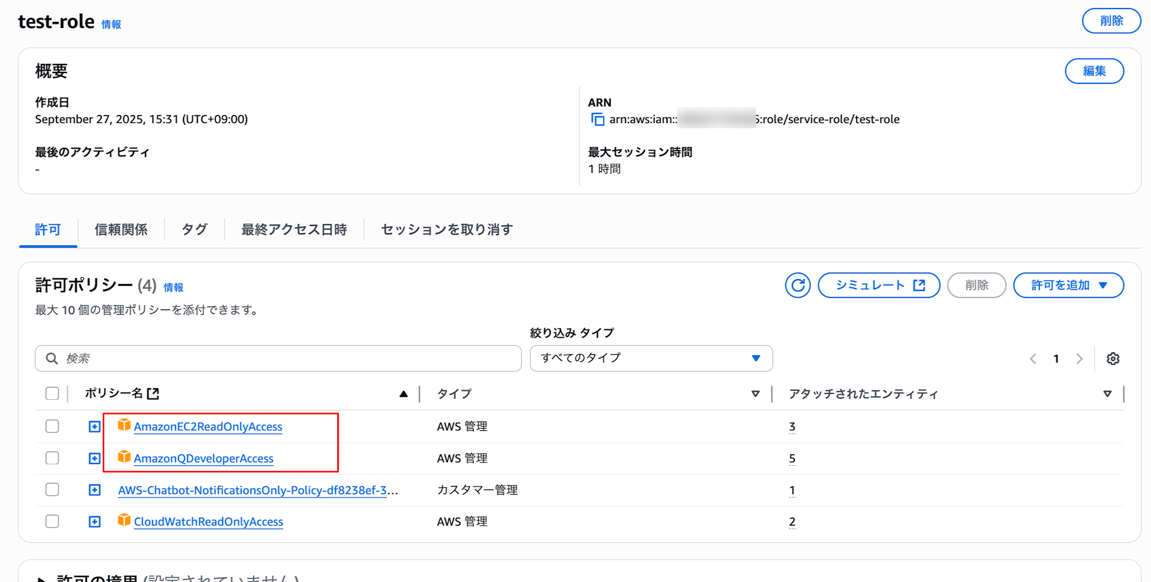Viewport: 1151px width, 582px height.
Task: Expand the AmazonQDeveloperAccess policy details
Action: [94, 458]
